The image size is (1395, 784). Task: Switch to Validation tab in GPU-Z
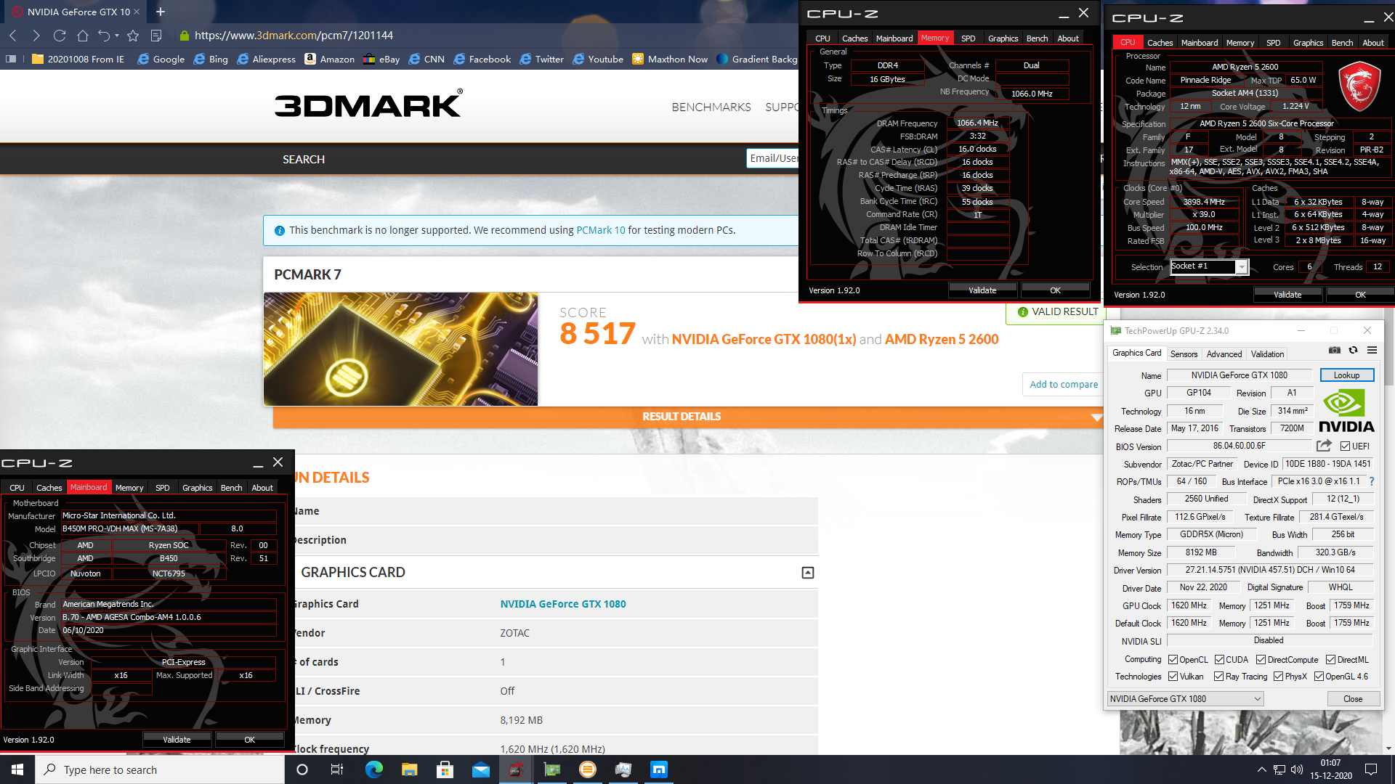(x=1267, y=354)
